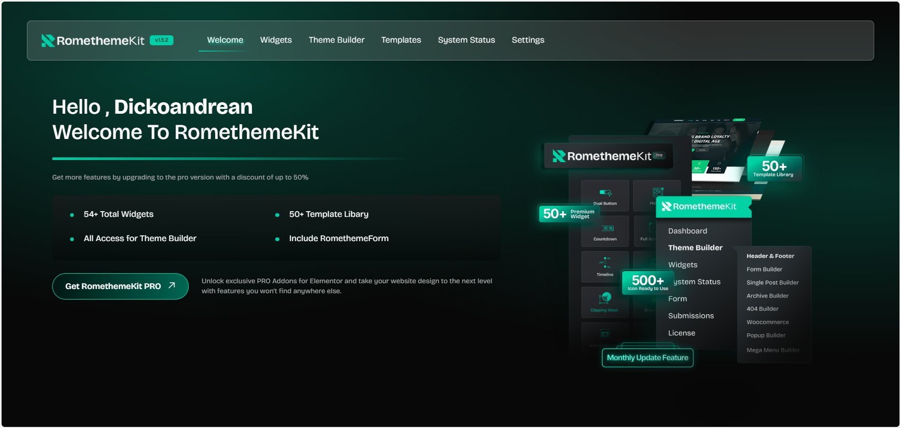Click Form Builder in preview submenu
Viewport: 900px width, 428px height.
(x=764, y=270)
